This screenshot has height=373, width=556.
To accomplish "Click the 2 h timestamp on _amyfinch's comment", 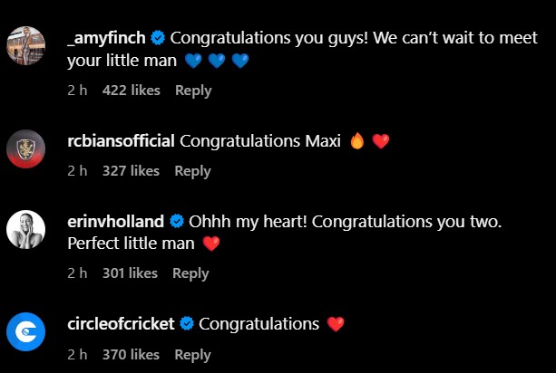I will click(77, 91).
